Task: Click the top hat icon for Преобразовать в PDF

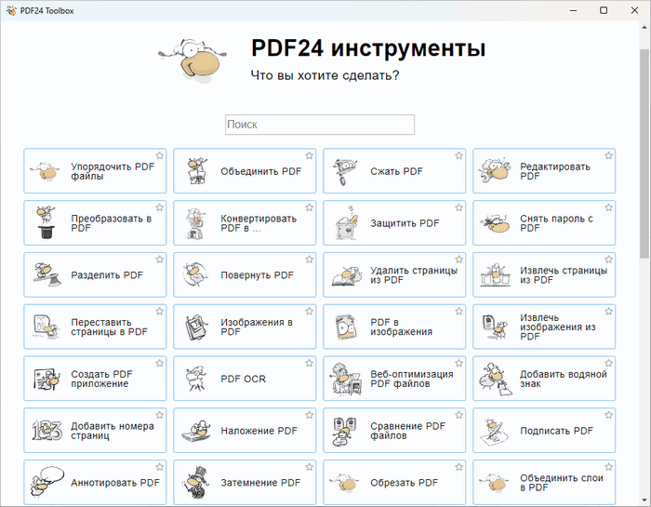Action: tap(46, 222)
